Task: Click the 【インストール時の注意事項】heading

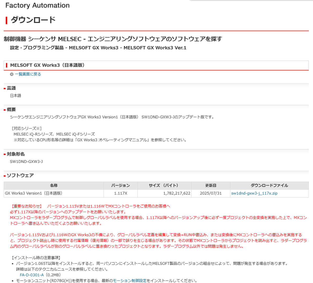Action: (x=36, y=258)
